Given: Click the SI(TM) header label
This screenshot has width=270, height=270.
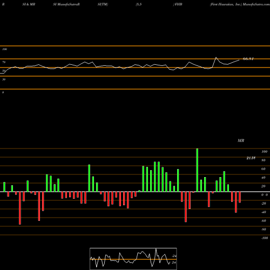Looking at the screenshot, I should coord(103,4).
